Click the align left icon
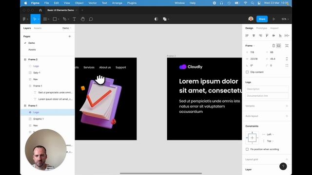Image resolution: width=312 pixels, height=175 pixels. coord(247,35)
